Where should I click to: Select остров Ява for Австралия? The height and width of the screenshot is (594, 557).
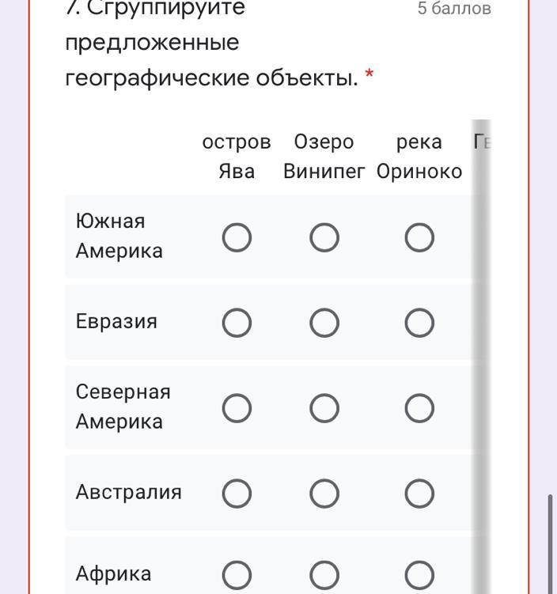coord(237,494)
